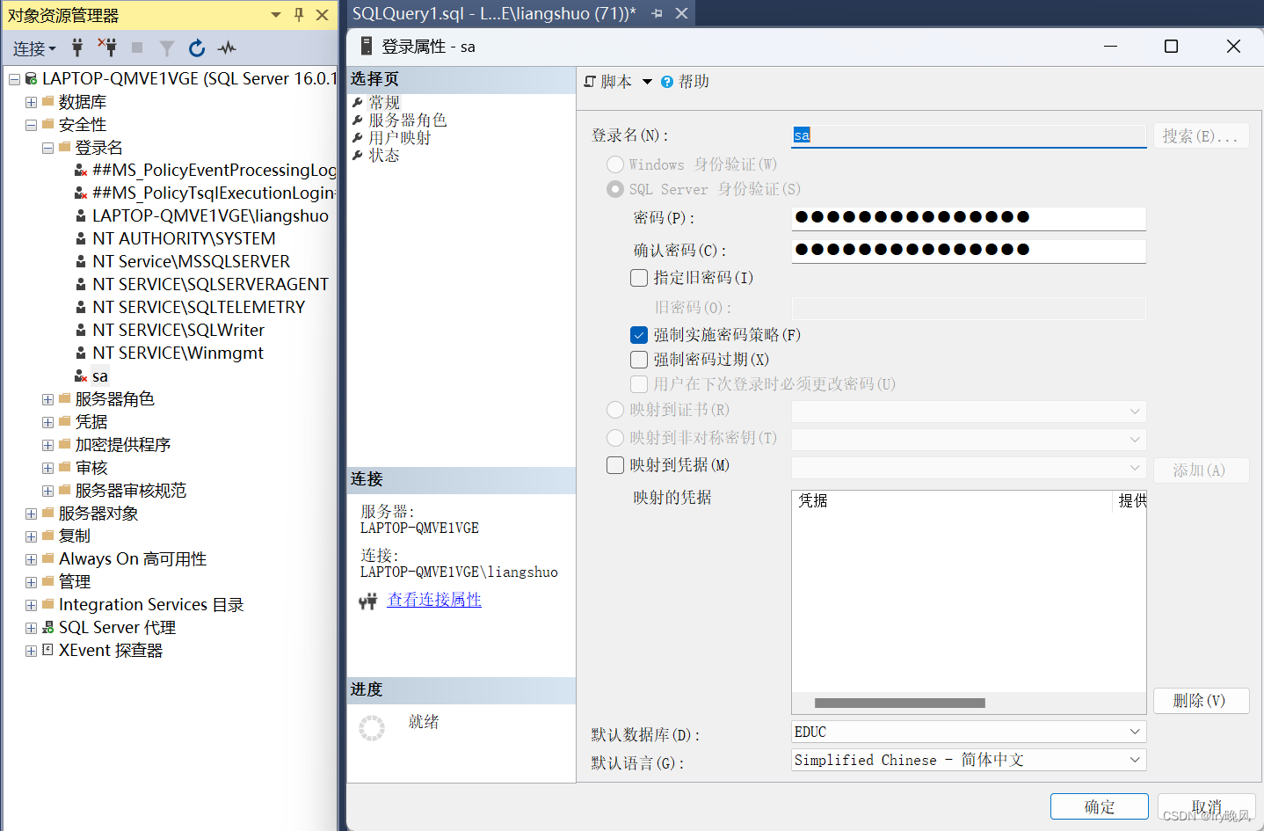Enable the 强制密码过期 checkbox
The width and height of the screenshot is (1264, 831).
click(x=638, y=359)
